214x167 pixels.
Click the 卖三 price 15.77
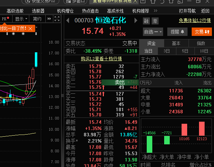point(95,77)
